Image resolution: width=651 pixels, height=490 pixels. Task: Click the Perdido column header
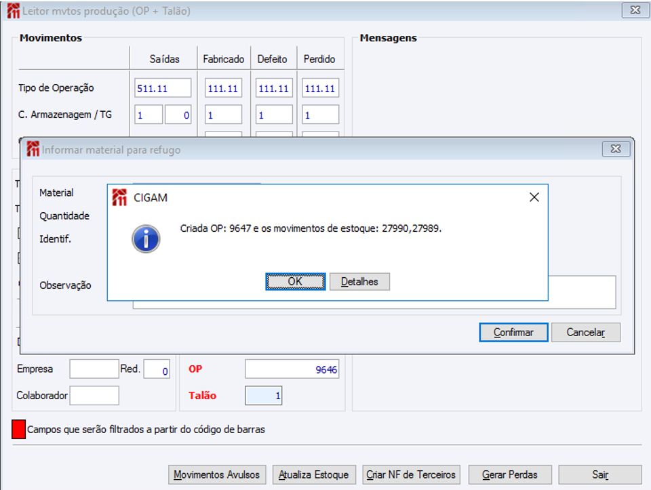(x=319, y=59)
